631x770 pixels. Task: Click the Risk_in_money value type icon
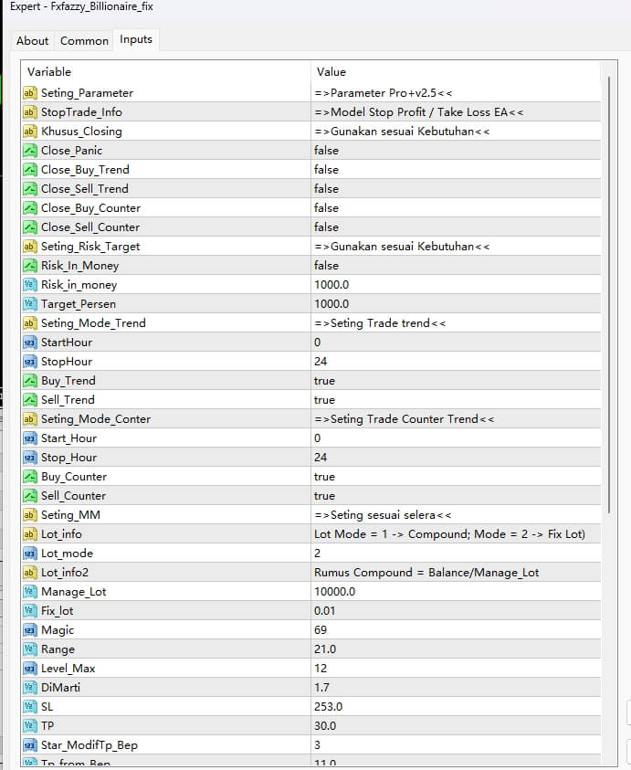click(29, 285)
